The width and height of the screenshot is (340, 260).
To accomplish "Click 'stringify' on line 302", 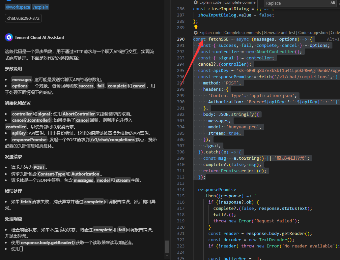I will click(242, 114).
